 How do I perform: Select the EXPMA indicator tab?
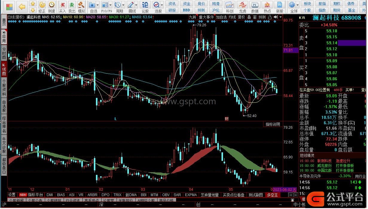(191, 195)
